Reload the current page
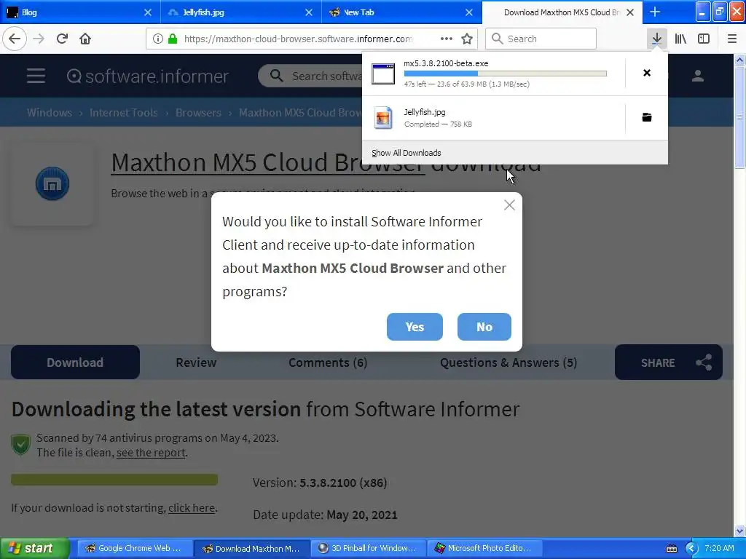The image size is (746, 559). (62, 39)
